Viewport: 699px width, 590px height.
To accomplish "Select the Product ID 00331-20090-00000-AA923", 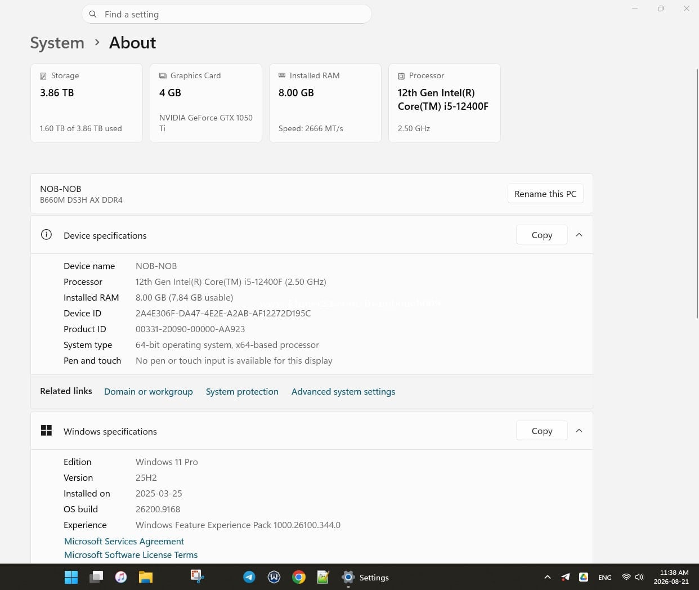I will click(190, 329).
